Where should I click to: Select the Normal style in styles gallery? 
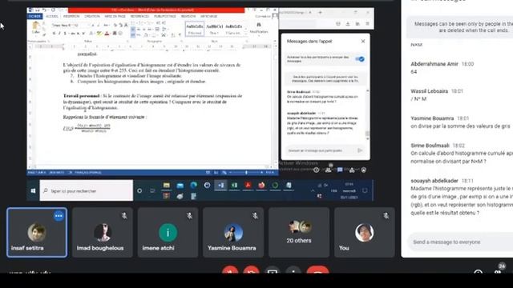pos(195,29)
